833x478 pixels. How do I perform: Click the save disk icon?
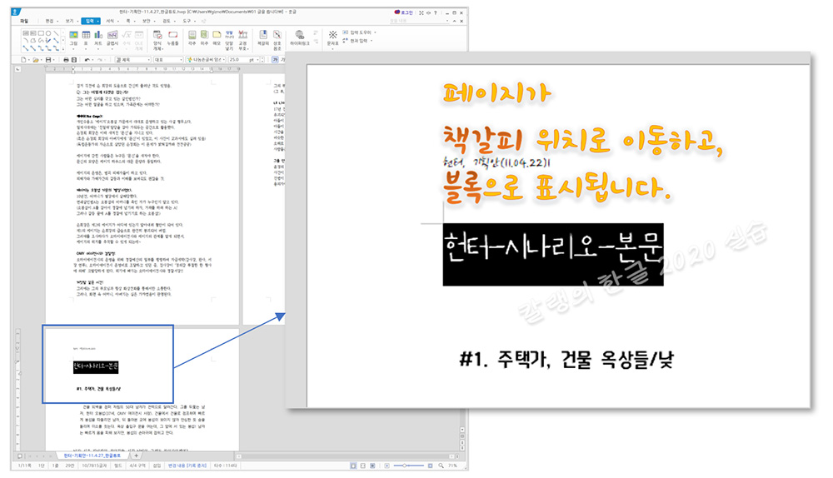pyautogui.click(x=48, y=60)
